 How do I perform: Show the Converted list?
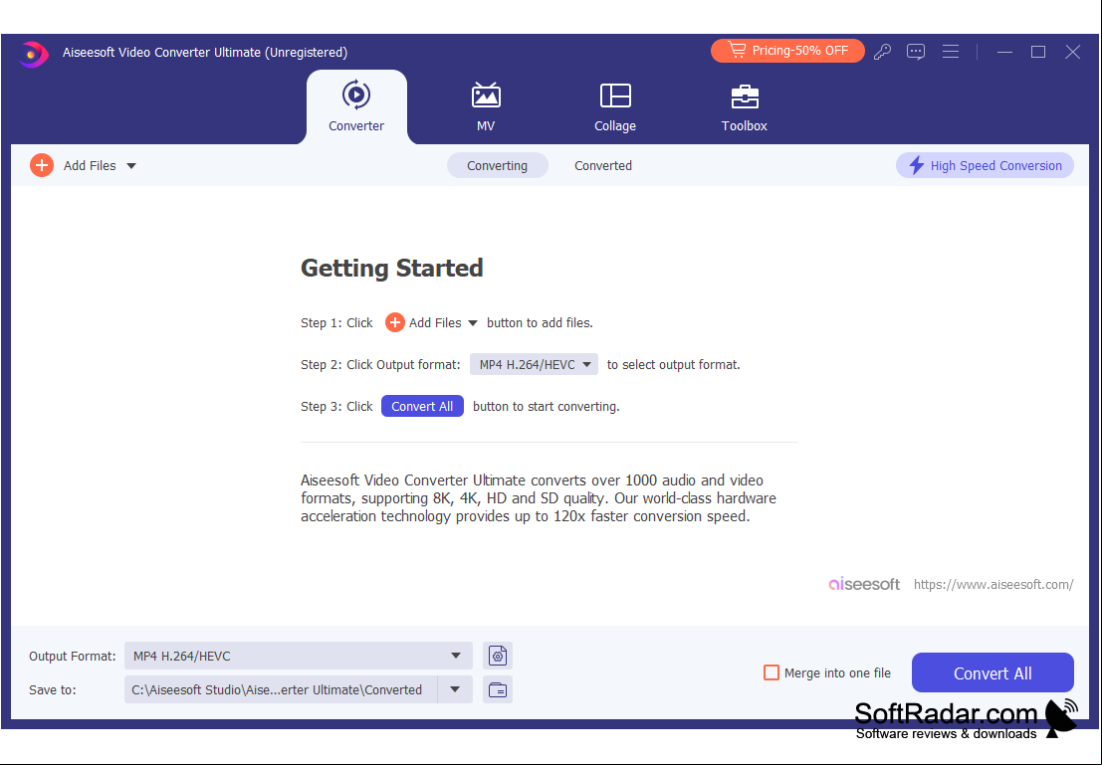click(603, 166)
